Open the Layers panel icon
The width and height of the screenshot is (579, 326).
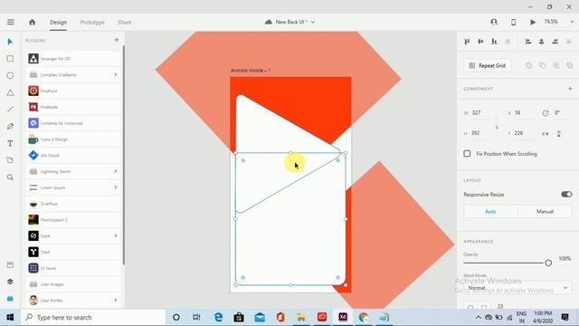coord(10,282)
